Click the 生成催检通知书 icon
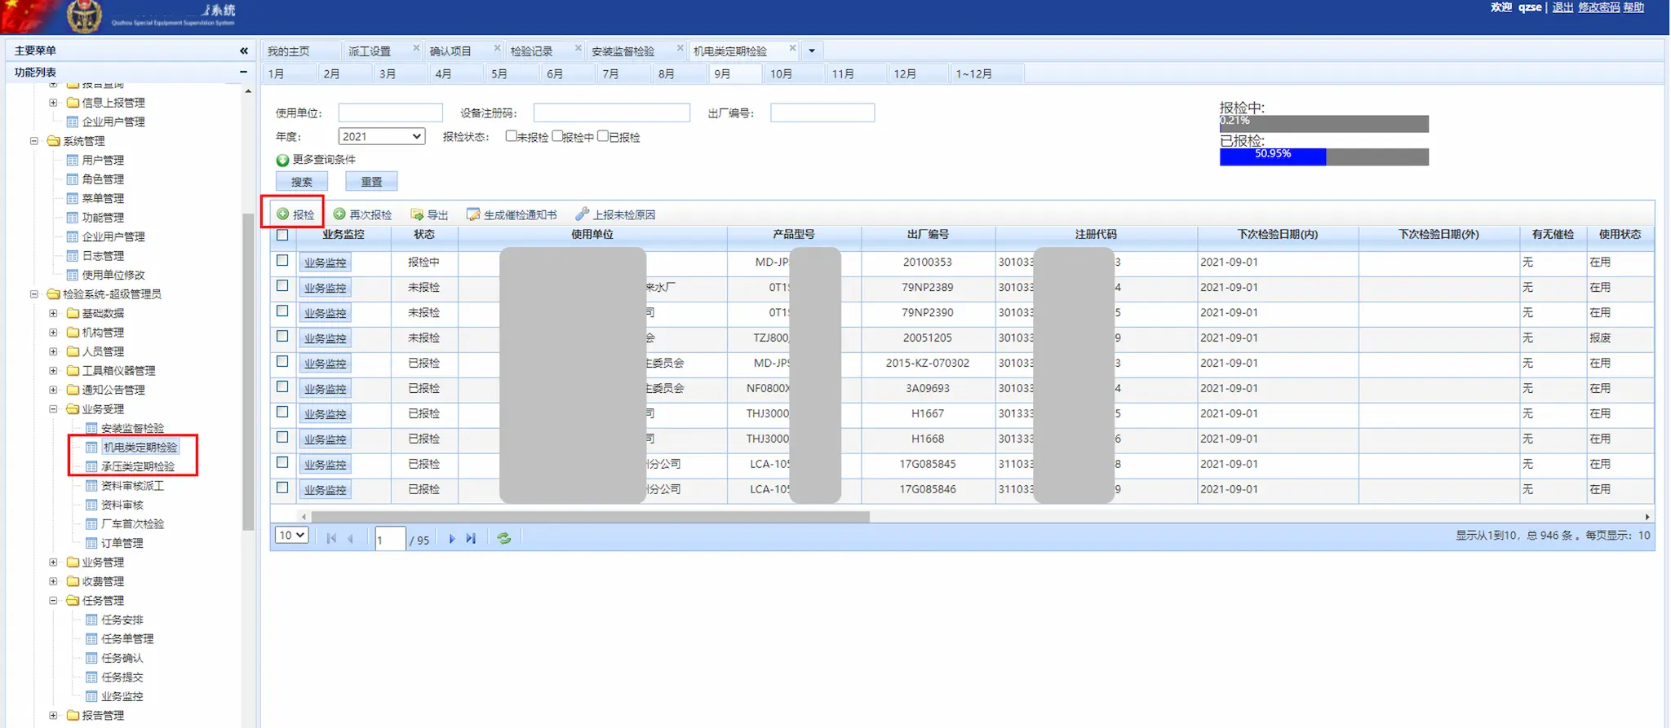The height and width of the screenshot is (728, 1671). pyautogui.click(x=473, y=214)
